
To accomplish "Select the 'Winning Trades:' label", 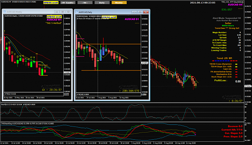I will pos(219,48).
